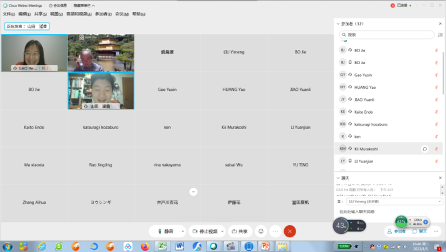Expand the audio options arrow beside 静音
This screenshot has height=252, width=446.
183,231
